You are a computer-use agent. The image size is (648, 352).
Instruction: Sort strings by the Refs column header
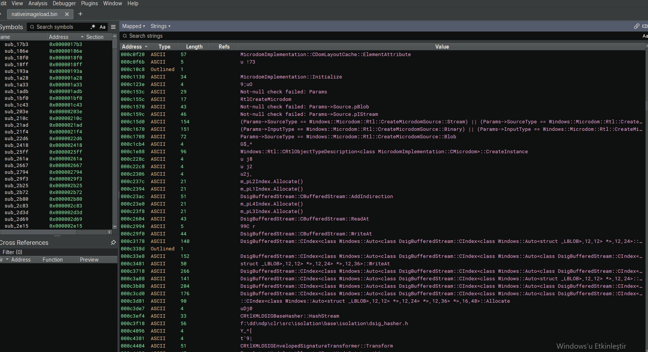(224, 47)
